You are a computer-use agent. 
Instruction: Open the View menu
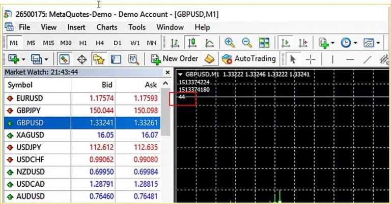click(49, 27)
